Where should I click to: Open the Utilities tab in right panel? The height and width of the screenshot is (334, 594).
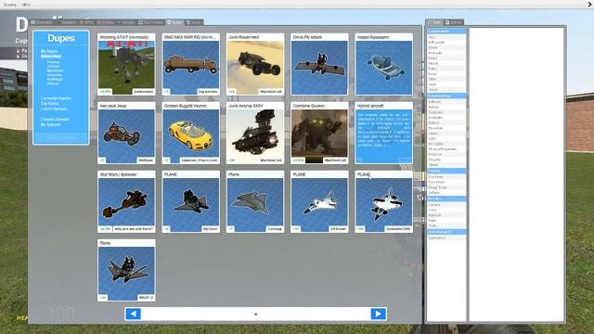[454, 22]
